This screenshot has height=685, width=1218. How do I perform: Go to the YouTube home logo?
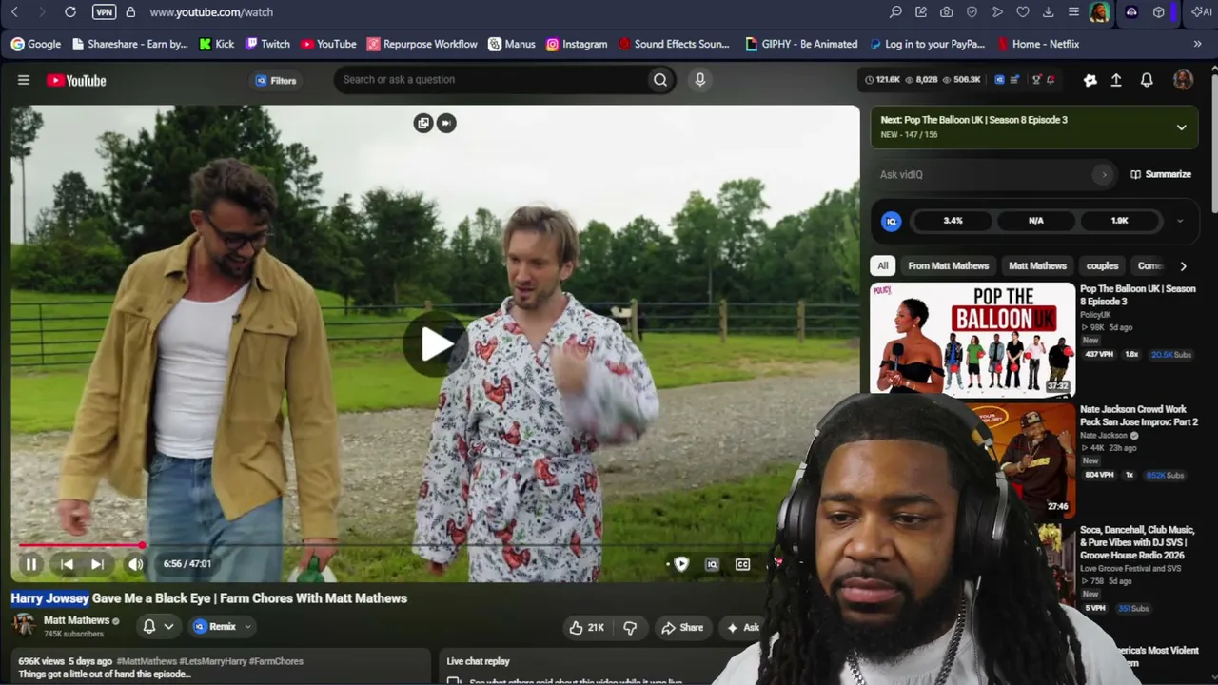(76, 81)
